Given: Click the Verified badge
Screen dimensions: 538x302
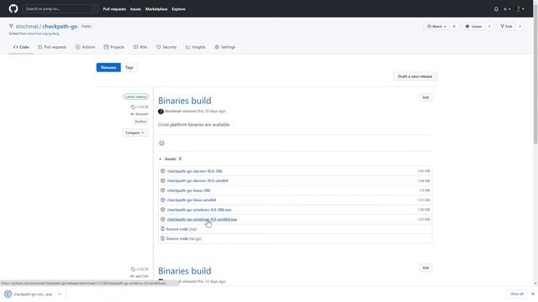Looking at the screenshot, I should pos(140,122).
